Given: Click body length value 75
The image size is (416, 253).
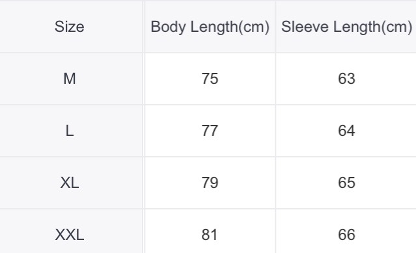Looking at the screenshot, I should [210, 79].
